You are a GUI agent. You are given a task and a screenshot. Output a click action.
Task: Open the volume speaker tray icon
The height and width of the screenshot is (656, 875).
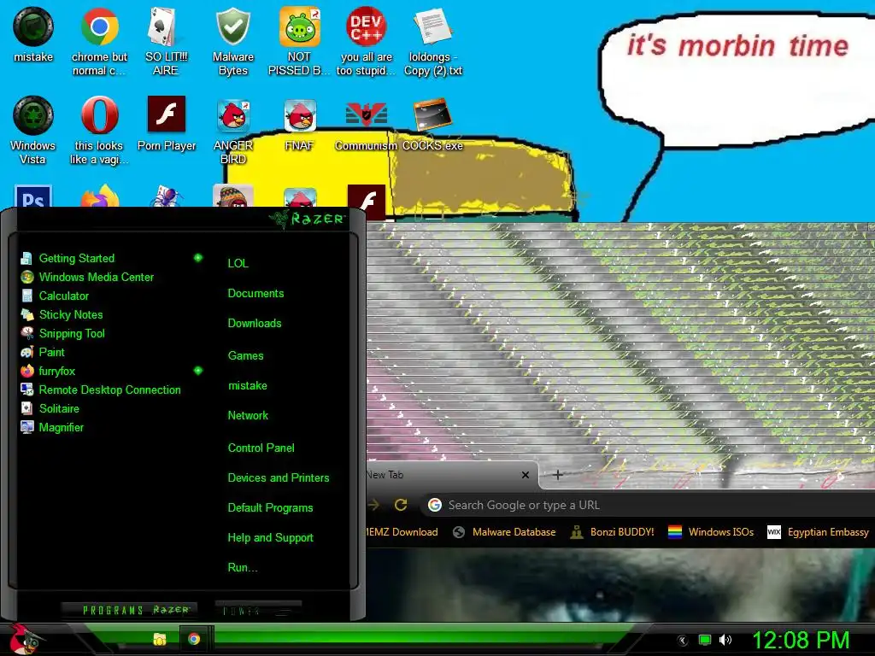[725, 641]
